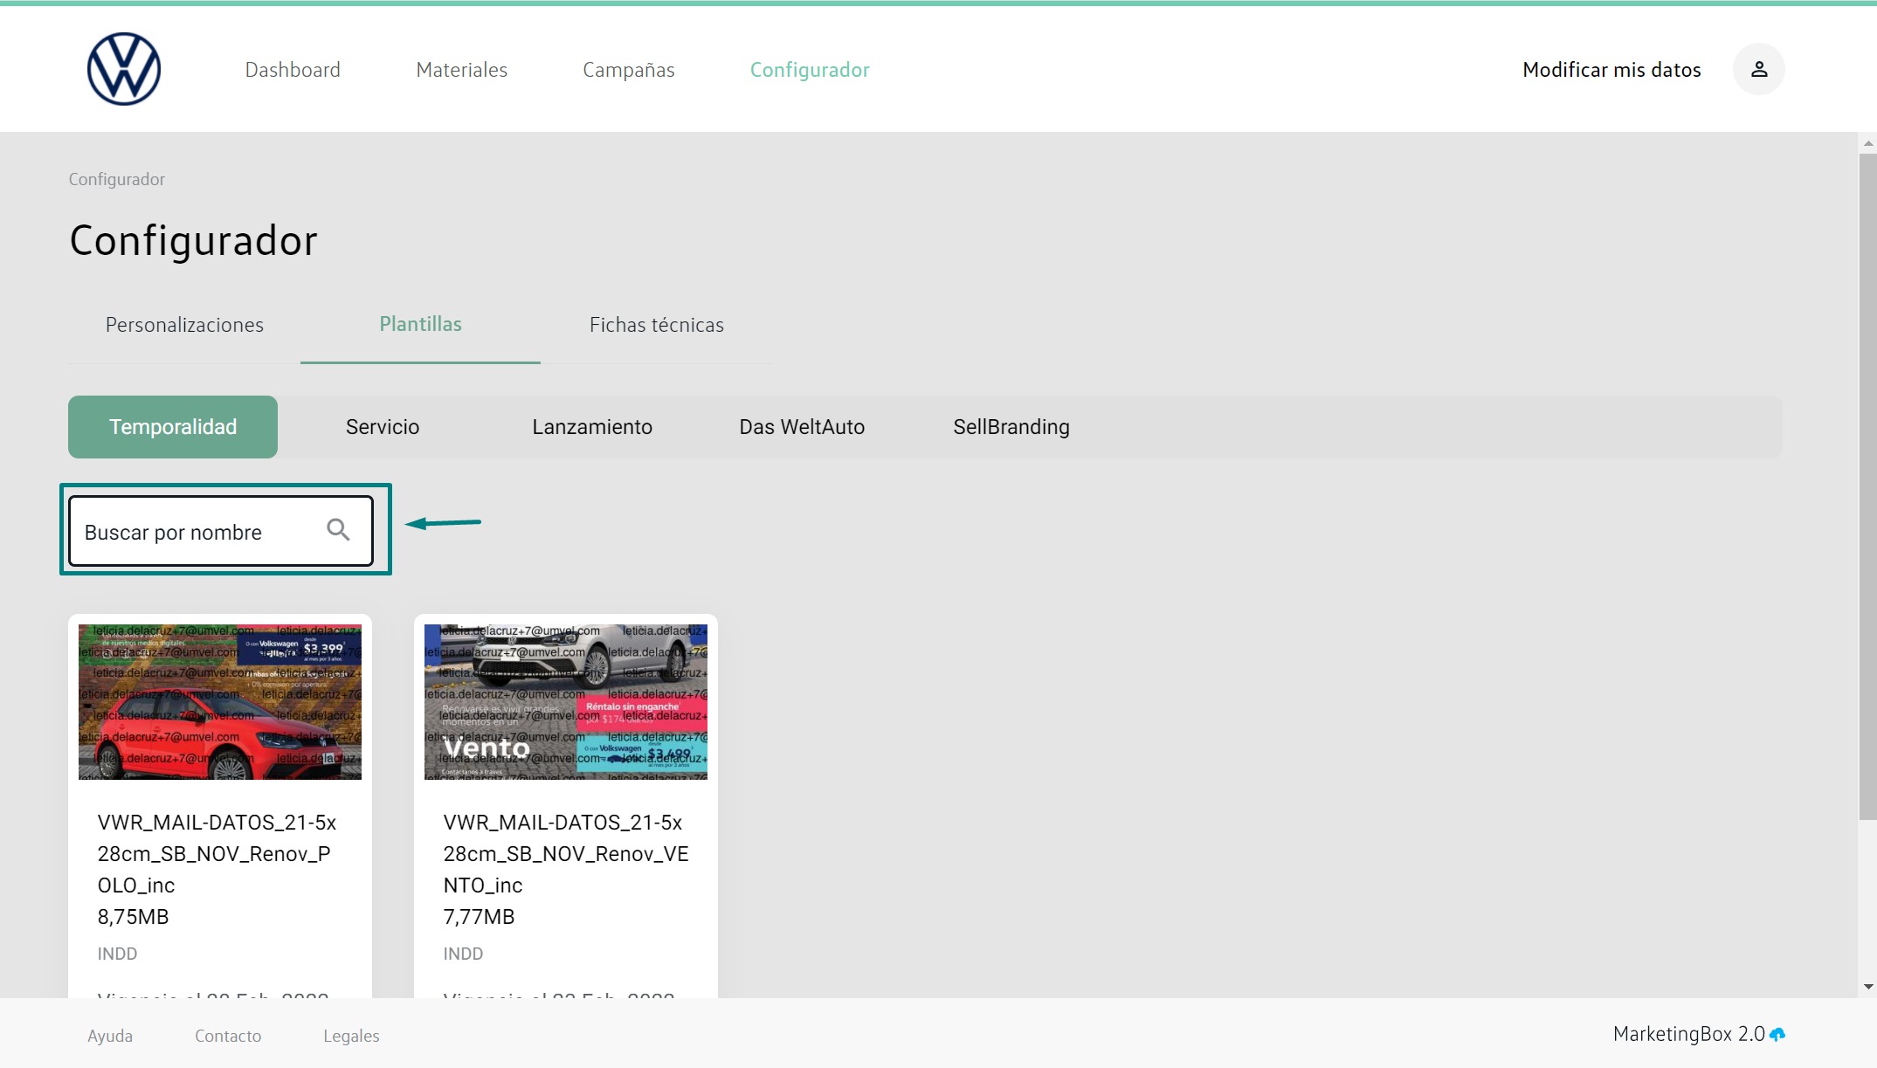1877x1068 pixels.
Task: Click the MarketingBox cloud icon
Action: 1777,1035
